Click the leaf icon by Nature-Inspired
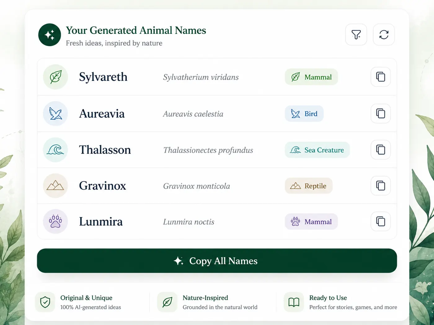Screen dimensions: 434x325 [x=167, y=302]
